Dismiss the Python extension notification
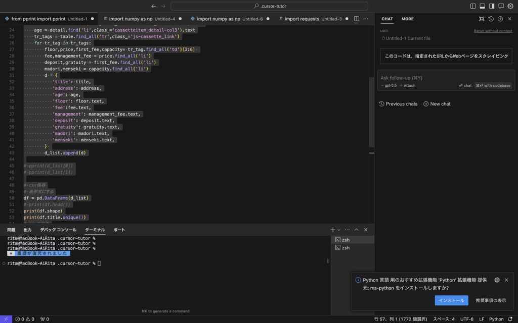Image resolution: width=518 pixels, height=323 pixels. coord(506,280)
